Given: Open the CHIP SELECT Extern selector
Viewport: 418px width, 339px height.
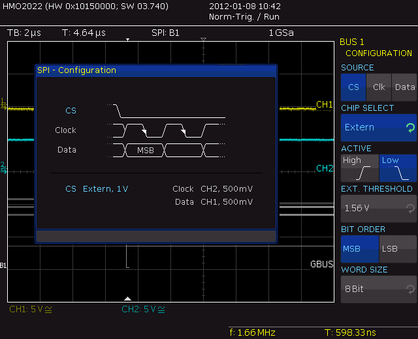Looking at the screenshot, I should pos(378,128).
